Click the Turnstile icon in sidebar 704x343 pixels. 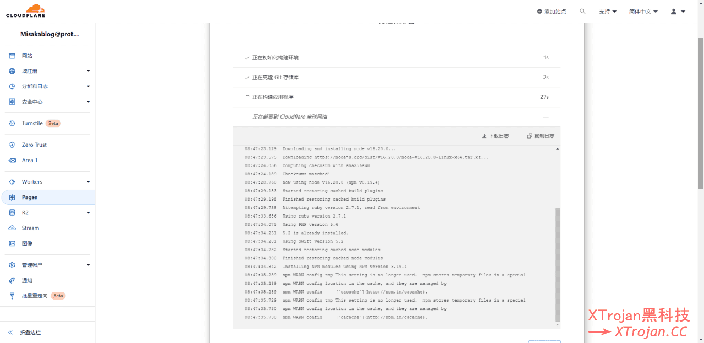pos(13,123)
